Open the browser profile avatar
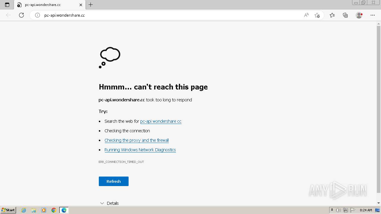Image resolution: width=381 pixels, height=214 pixels. click(x=359, y=15)
